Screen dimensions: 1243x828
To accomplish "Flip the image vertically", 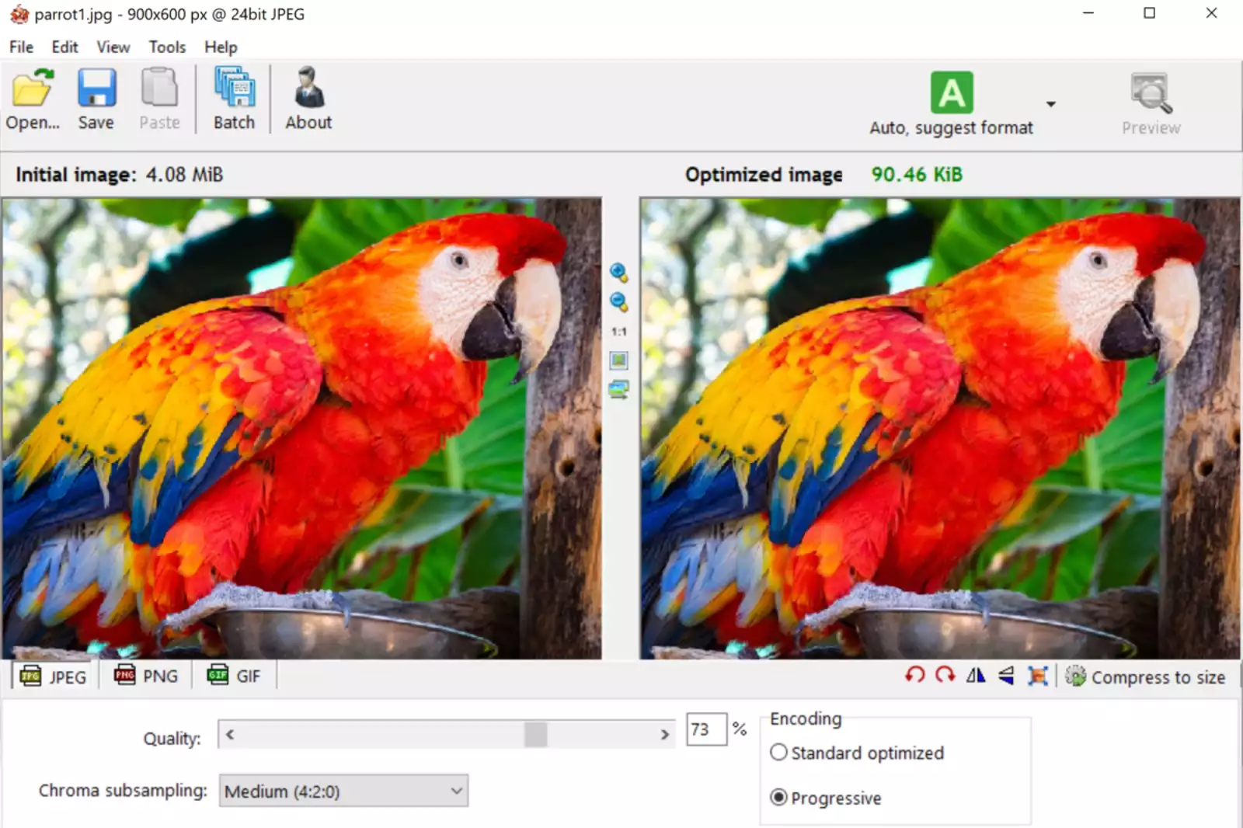I will (x=1004, y=675).
